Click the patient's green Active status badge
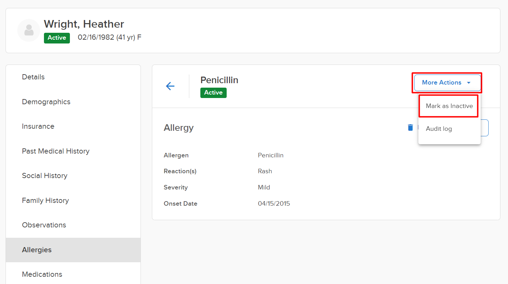The image size is (508, 284). click(x=57, y=38)
